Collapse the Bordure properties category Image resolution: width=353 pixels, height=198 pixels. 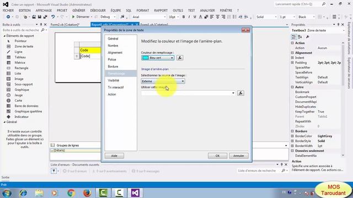tap(292, 131)
